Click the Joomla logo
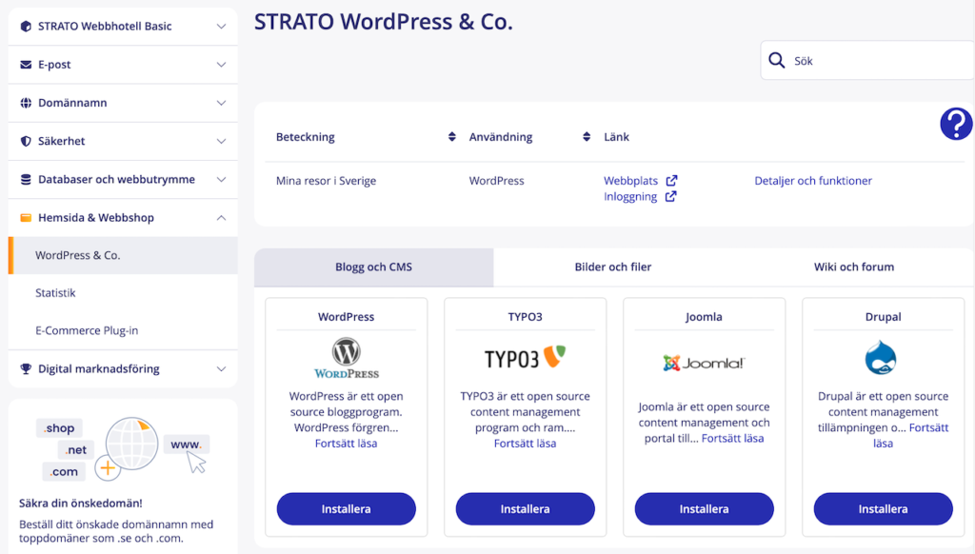The width and height of the screenshot is (975, 554). [704, 363]
